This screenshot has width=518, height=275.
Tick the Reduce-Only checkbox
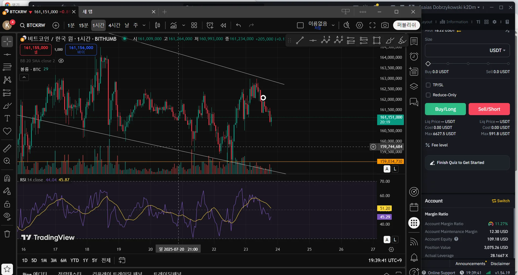[428, 95]
